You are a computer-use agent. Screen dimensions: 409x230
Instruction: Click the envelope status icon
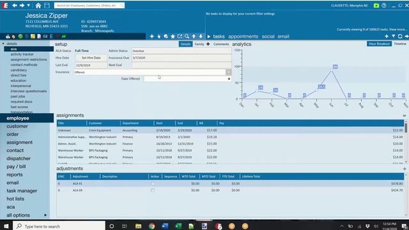tap(45, 36)
